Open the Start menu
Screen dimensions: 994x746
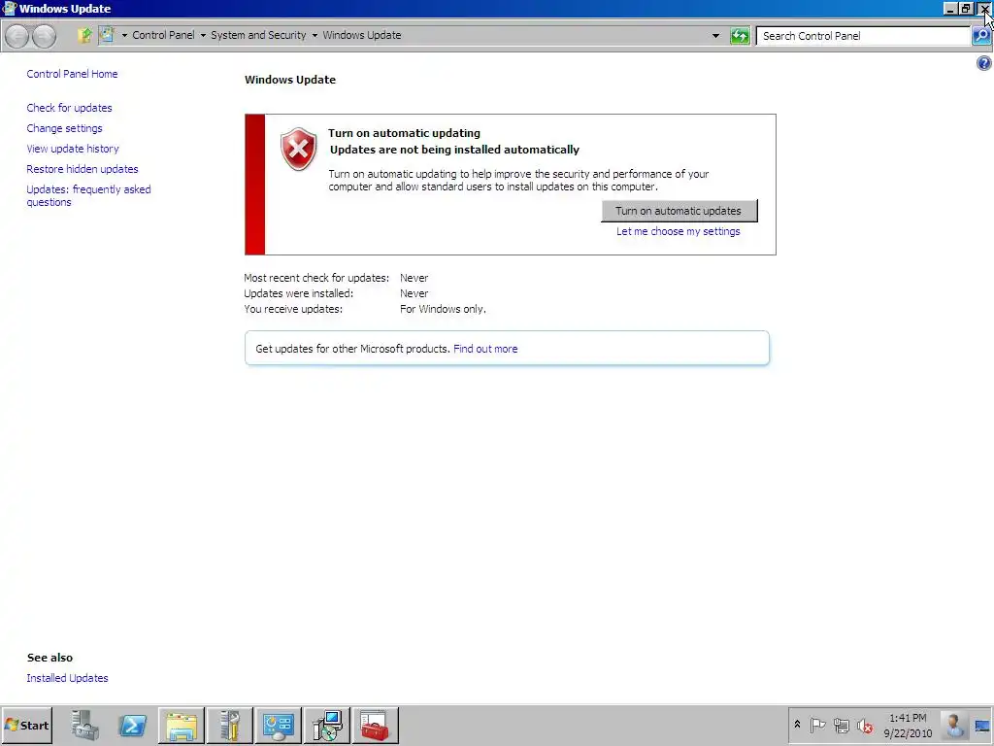(26, 725)
